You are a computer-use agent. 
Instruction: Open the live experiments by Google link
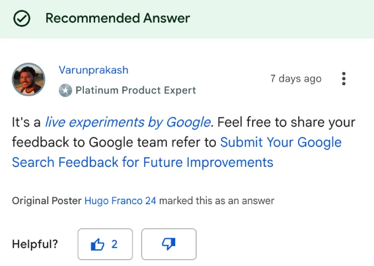point(128,122)
